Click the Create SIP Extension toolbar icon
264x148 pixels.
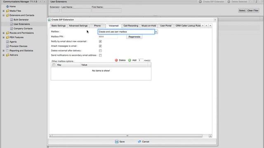tap(200, 2)
